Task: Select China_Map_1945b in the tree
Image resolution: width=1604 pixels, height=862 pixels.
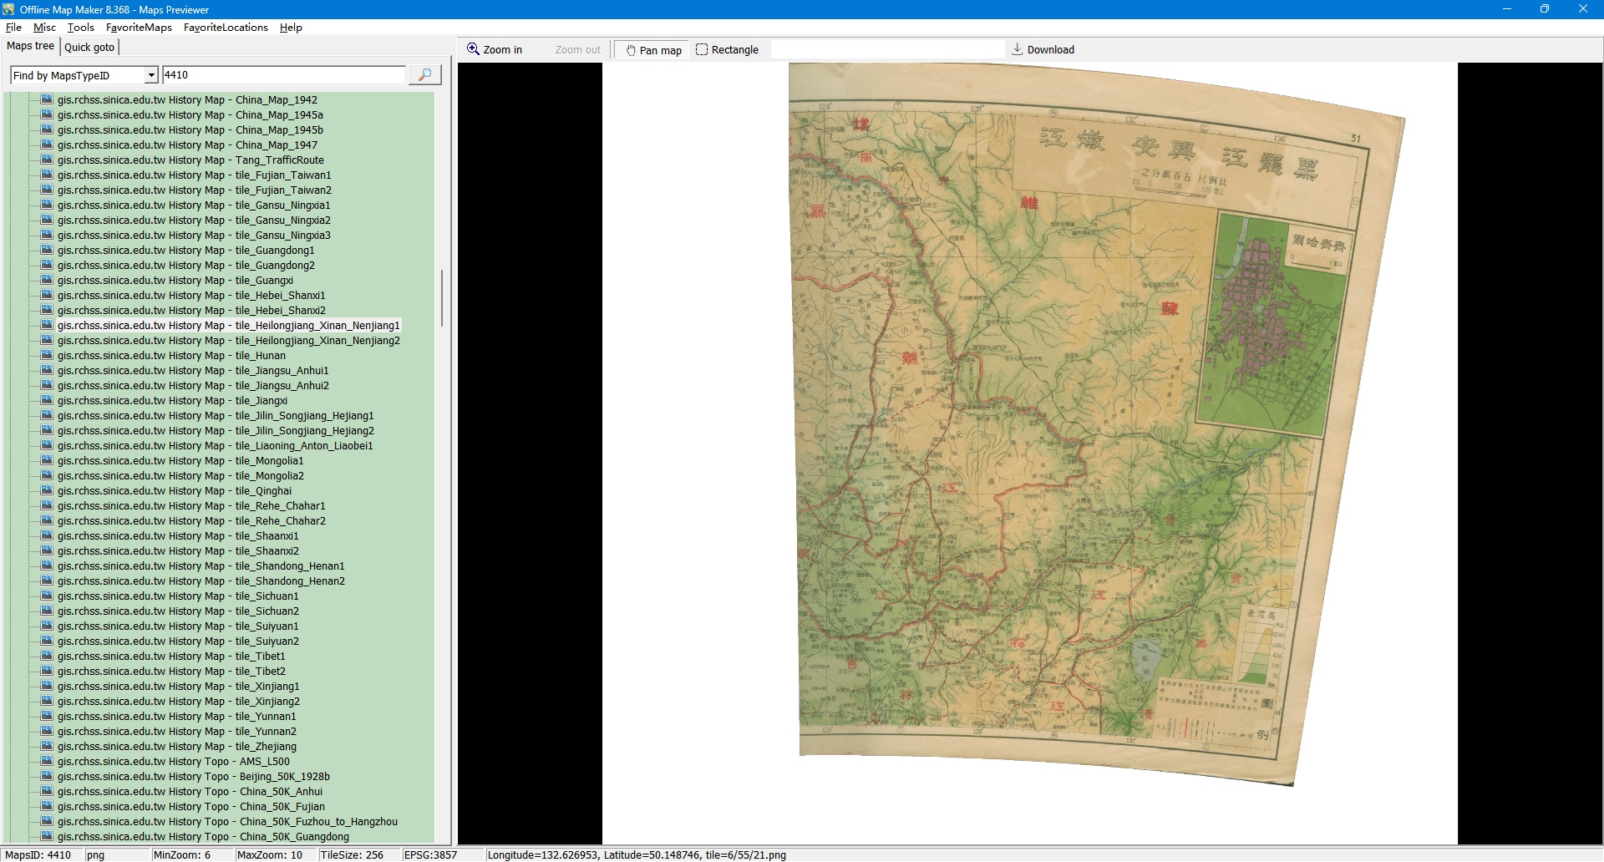Action: 190,129
